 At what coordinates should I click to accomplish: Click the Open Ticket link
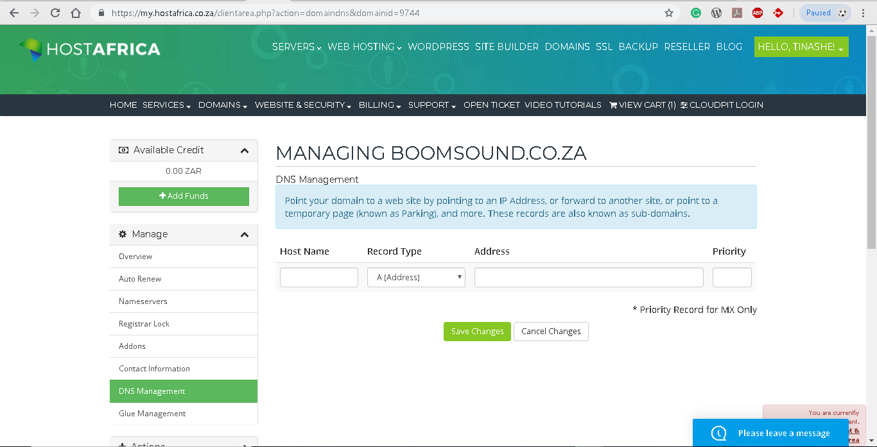click(492, 105)
